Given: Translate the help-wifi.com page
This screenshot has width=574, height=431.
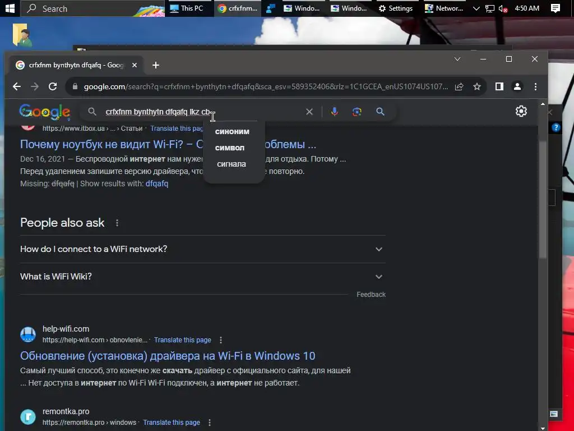Looking at the screenshot, I should pyautogui.click(x=182, y=340).
